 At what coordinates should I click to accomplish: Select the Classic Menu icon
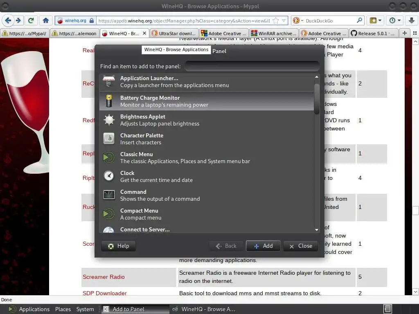point(109,157)
